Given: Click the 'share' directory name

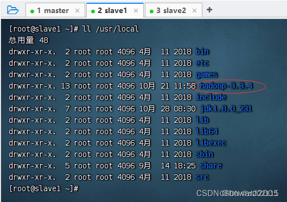Looking at the screenshot, I should click(211, 166).
